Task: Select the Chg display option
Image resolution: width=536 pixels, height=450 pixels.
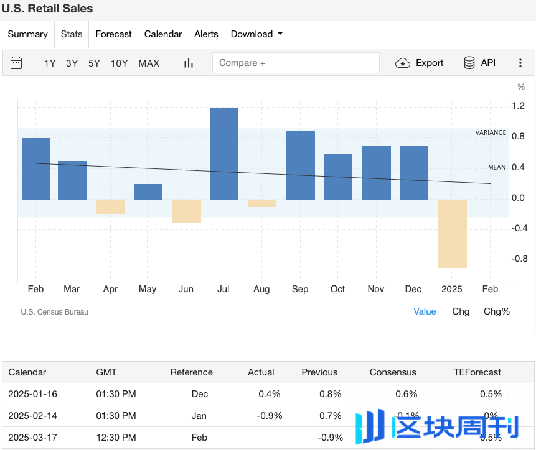Action: click(x=461, y=311)
